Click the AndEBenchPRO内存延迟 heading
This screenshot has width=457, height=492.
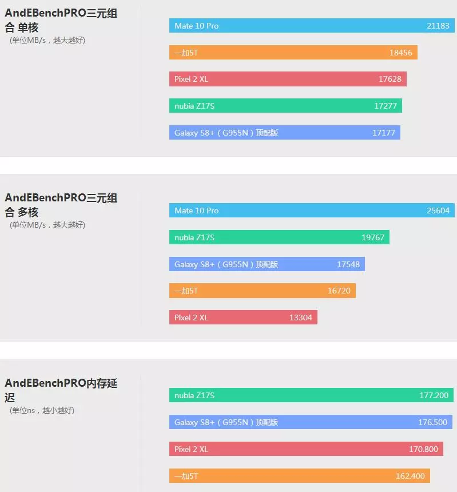(x=61, y=390)
